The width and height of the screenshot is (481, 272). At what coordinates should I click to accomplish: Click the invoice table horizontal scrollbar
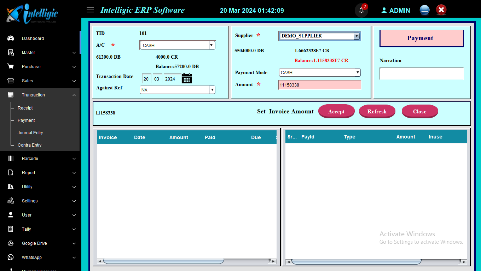pos(163,261)
